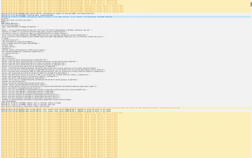252x158 pixels.
Task: Click the '-object secret,id=masterKey0' line
Action: (47, 30)
